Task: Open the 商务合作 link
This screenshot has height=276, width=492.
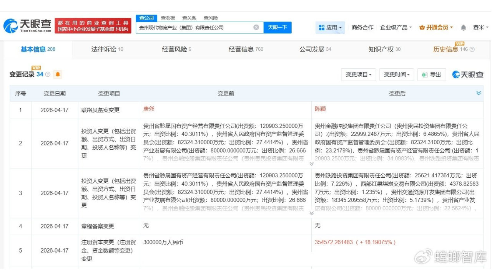Action: coord(362,28)
